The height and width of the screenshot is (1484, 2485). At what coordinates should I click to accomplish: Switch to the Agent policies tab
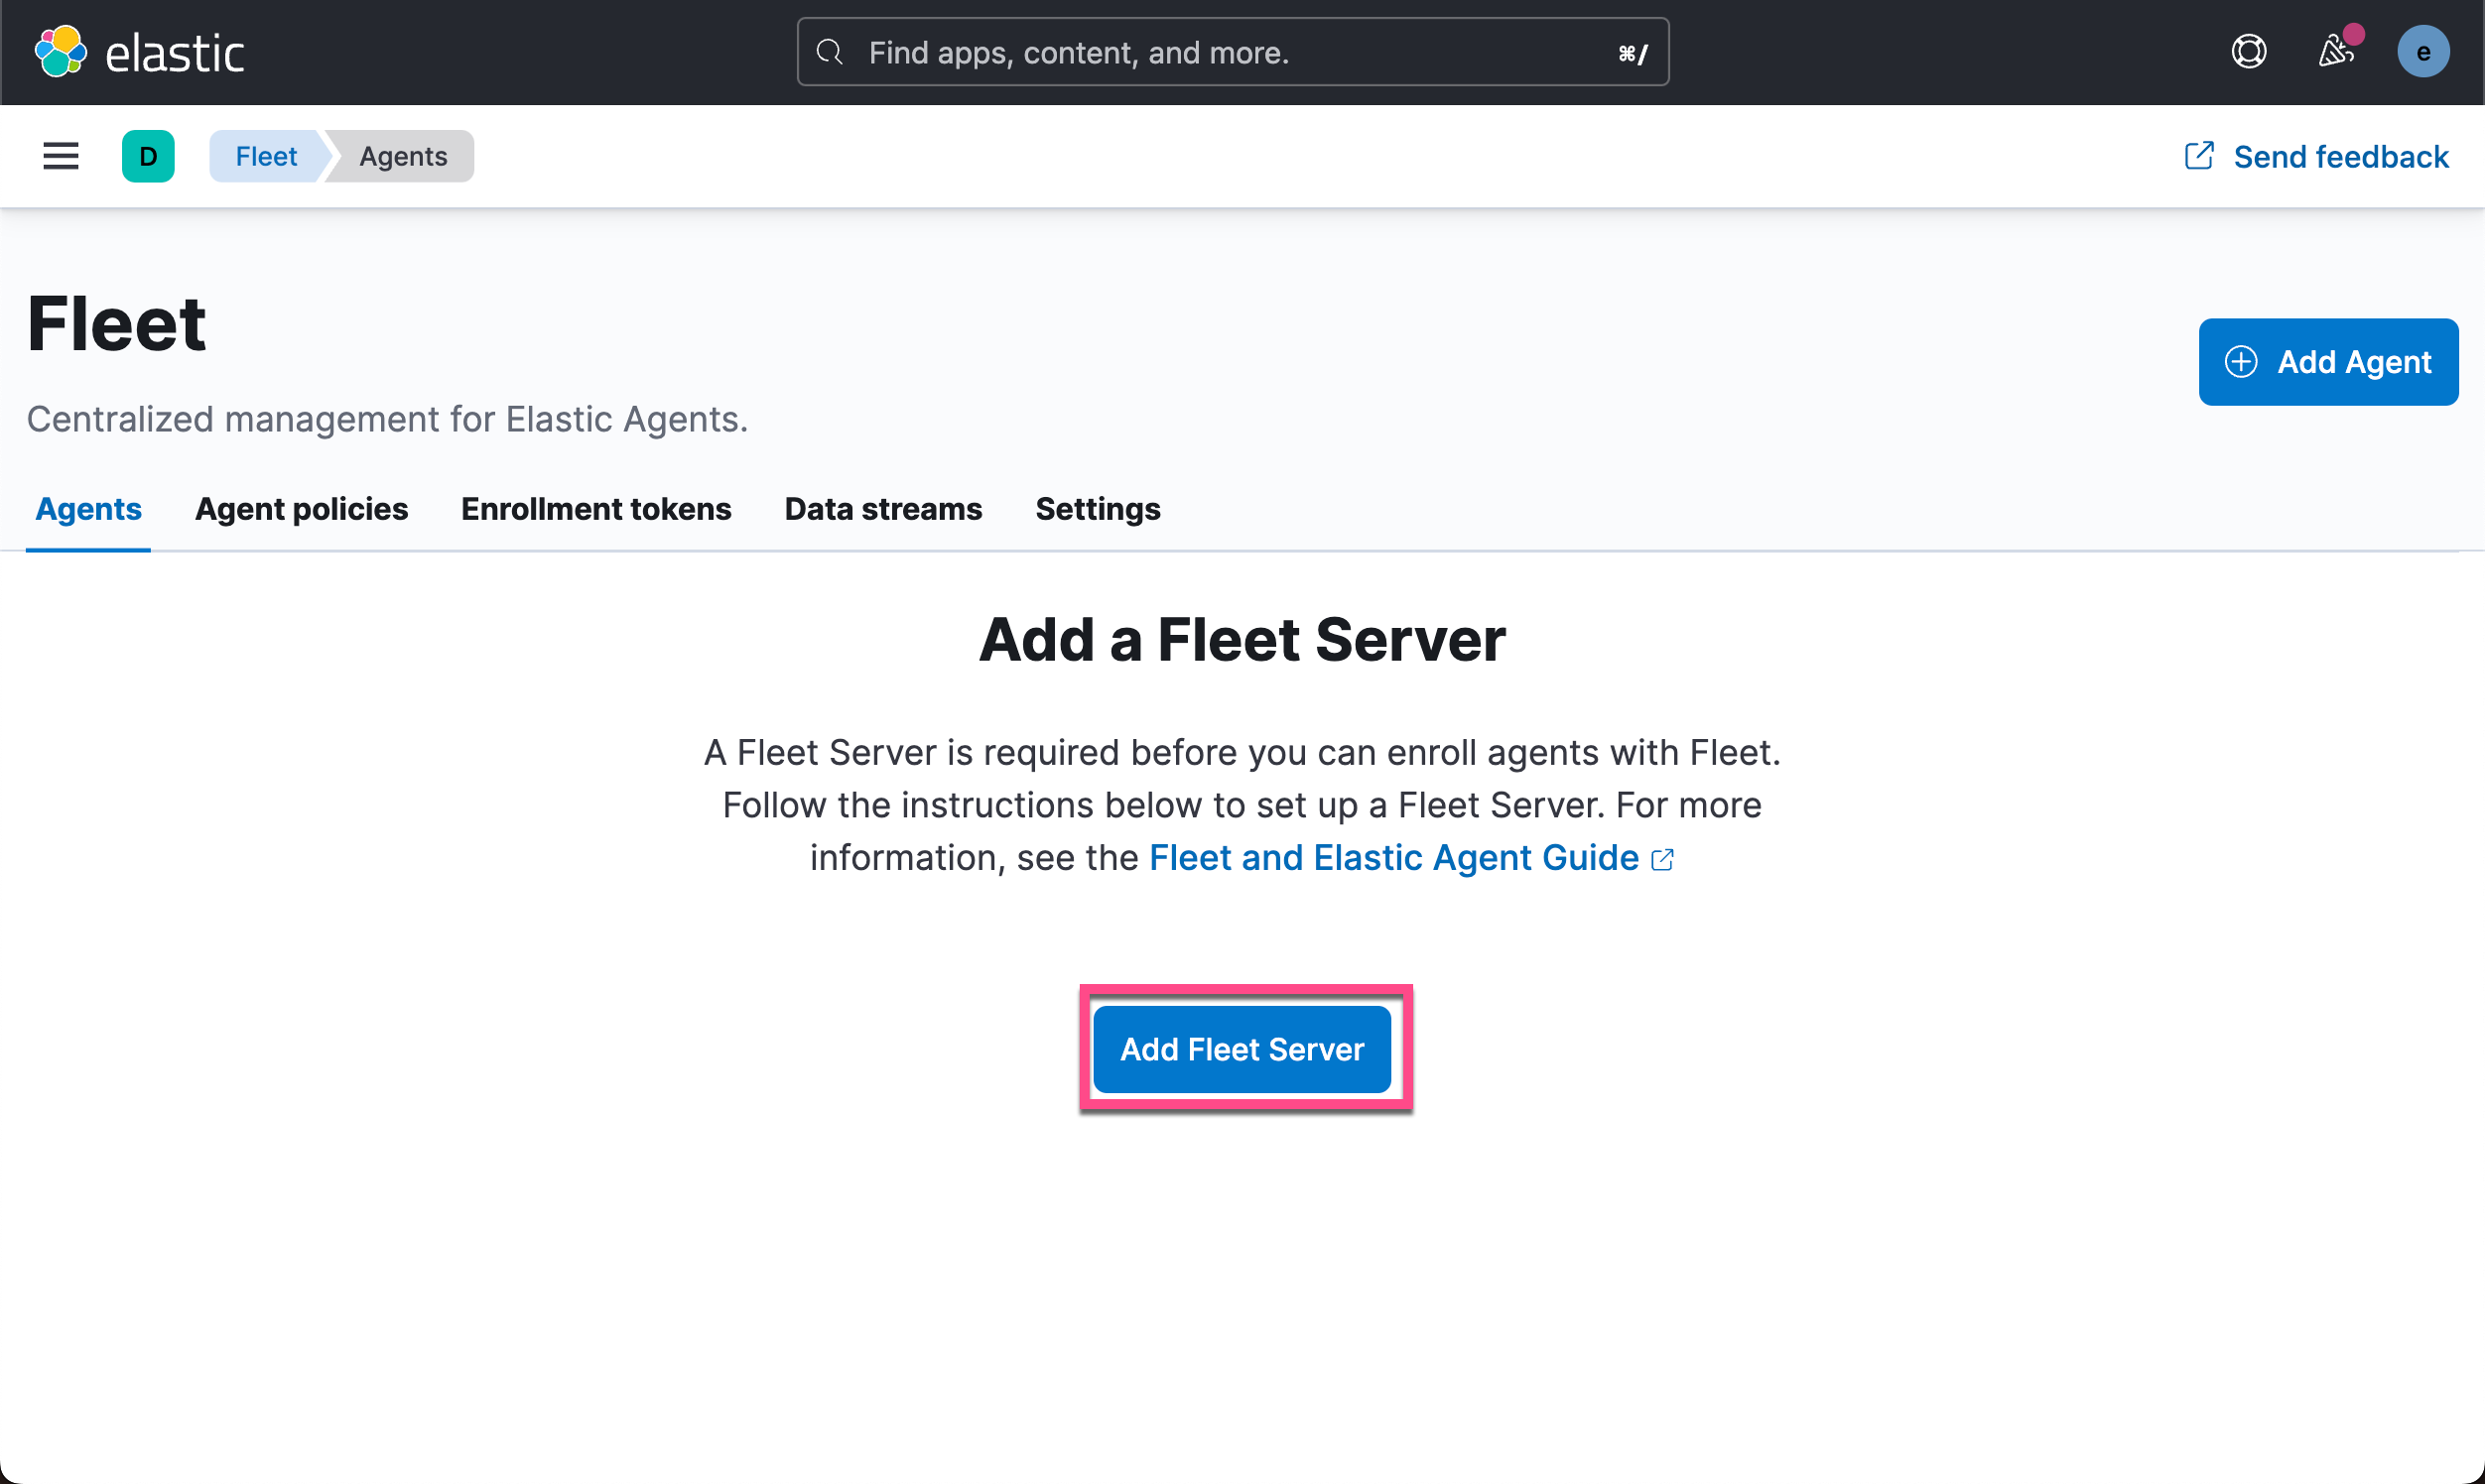(301, 509)
